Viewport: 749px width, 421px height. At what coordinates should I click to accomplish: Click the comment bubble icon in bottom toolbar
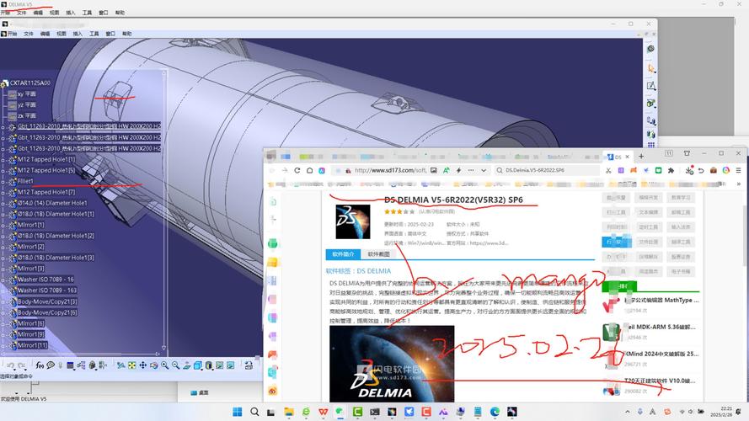pos(51,365)
